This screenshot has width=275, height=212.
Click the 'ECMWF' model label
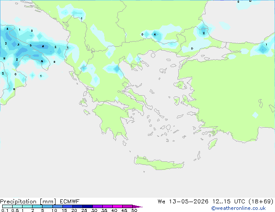tap(70, 202)
